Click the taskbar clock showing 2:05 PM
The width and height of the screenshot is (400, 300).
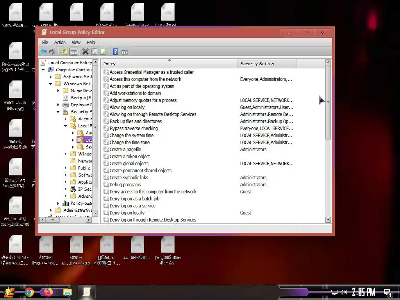point(364,292)
